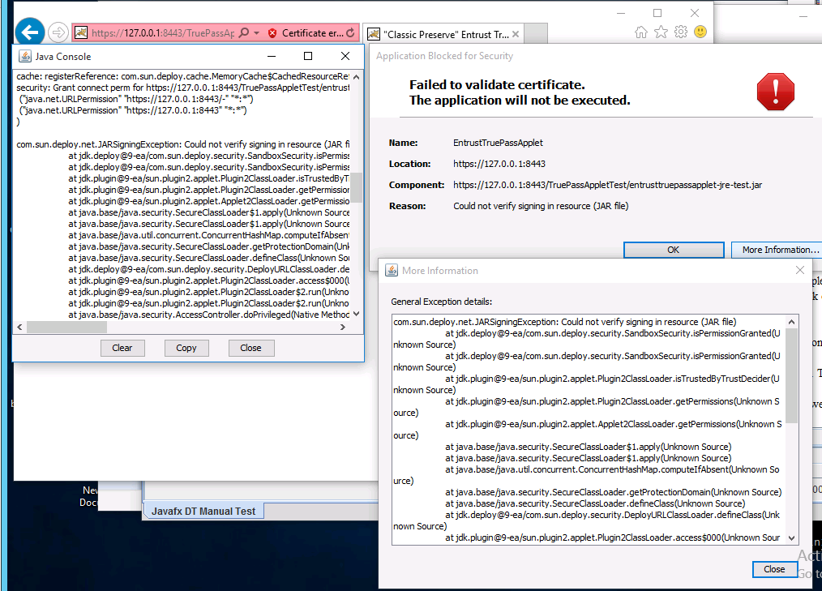The width and height of the screenshot is (822, 591).
Task: Open the browser Tools gear icon
Action: tap(680, 32)
